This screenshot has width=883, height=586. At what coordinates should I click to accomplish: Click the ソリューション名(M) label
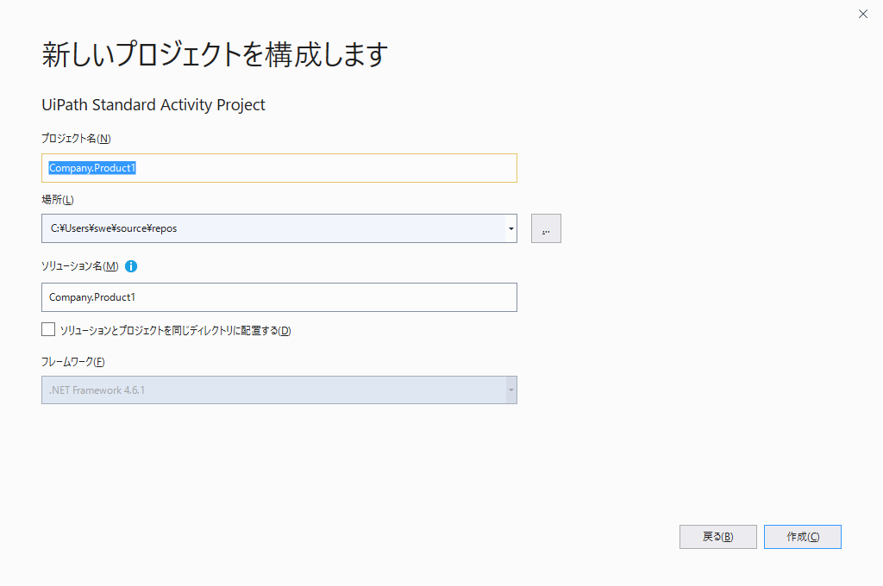click(79, 266)
